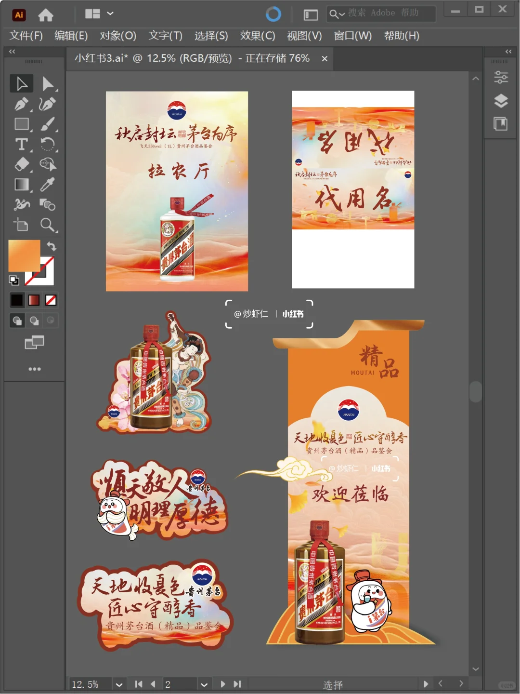
Task: Collapse the left toolbar panel
Action: tap(11, 51)
